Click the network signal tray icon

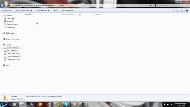pos(172,104)
